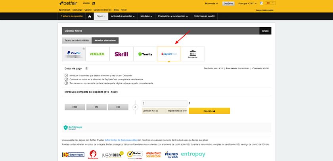Switch to Métodos alternativos tab
The width and height of the screenshot is (333, 161).
point(105,40)
